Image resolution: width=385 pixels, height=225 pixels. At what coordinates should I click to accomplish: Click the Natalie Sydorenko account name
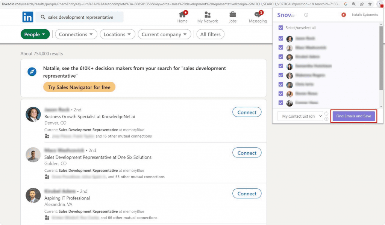(365, 15)
